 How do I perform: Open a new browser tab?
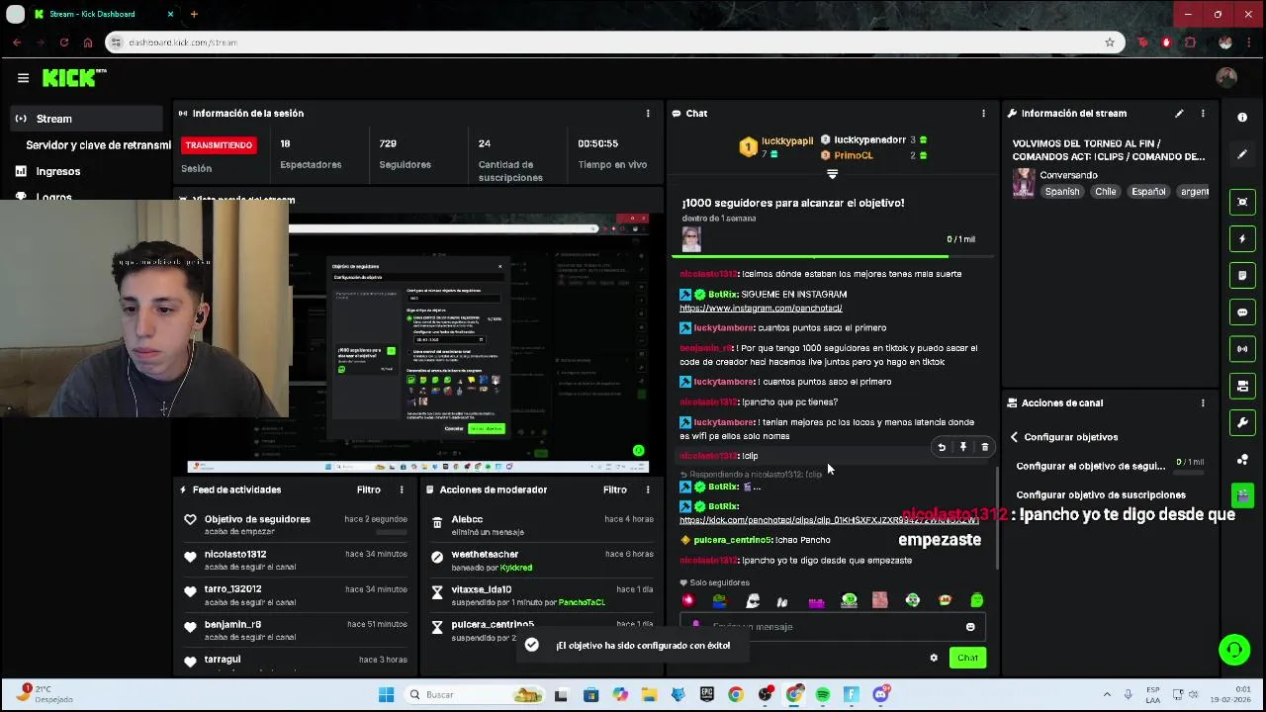[x=194, y=14]
